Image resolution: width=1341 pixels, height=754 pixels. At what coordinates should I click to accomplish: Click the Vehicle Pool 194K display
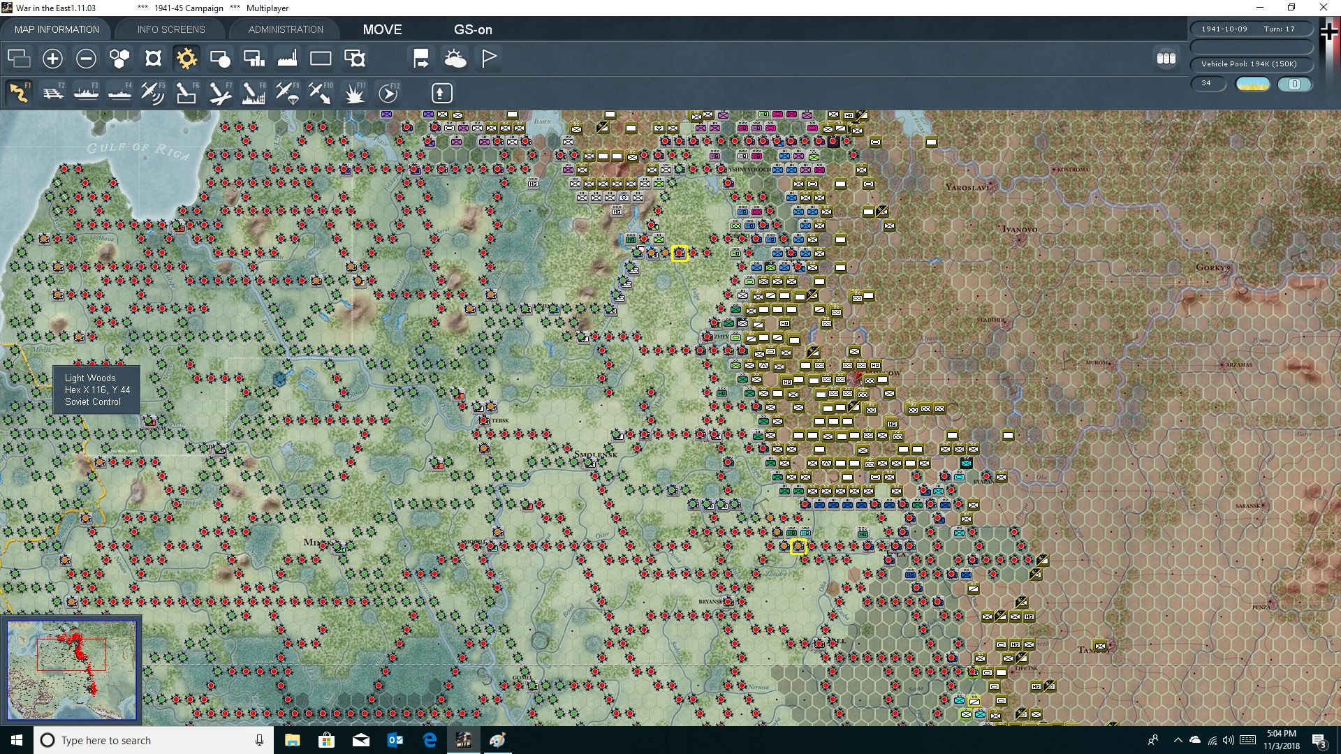point(1251,64)
